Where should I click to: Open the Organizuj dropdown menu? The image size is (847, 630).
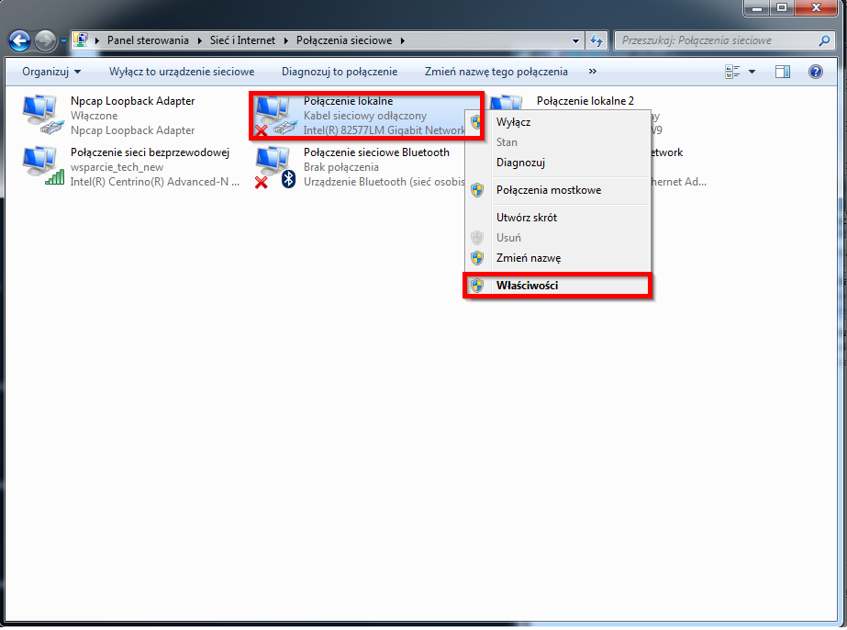click(51, 72)
